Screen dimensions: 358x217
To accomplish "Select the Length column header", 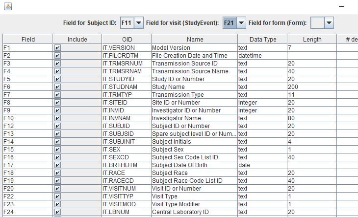I will [x=311, y=40].
